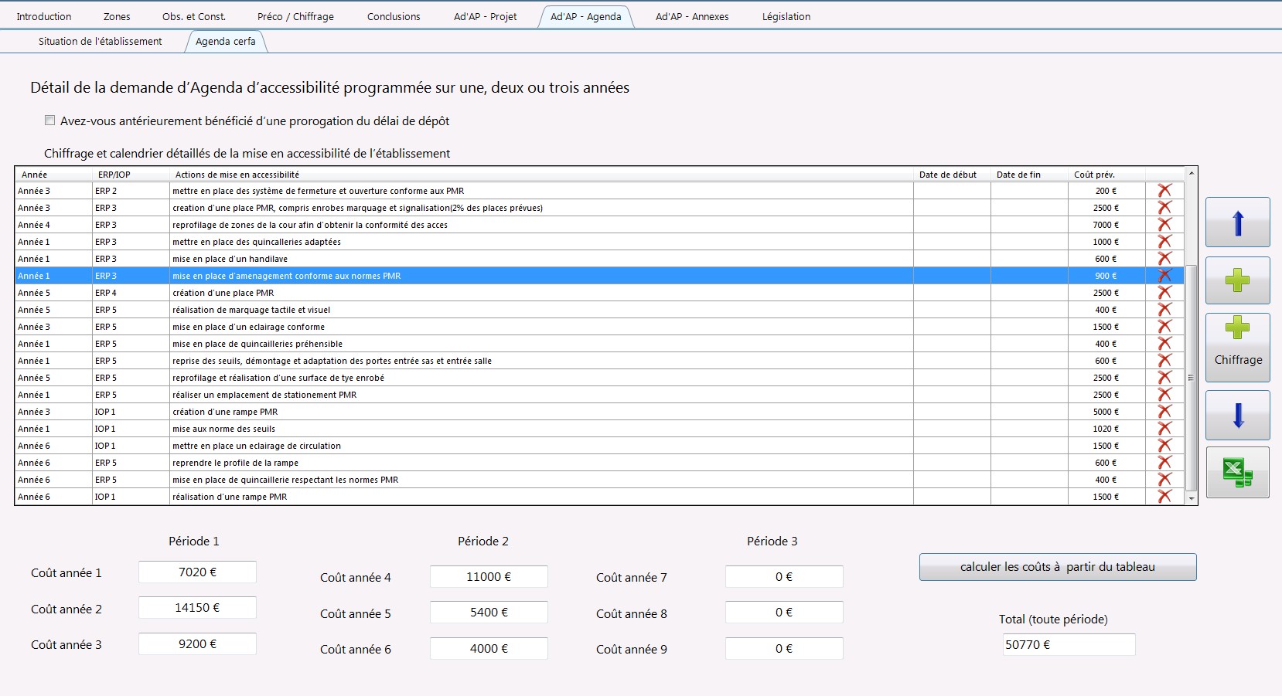Toggle the prorogation du délai de dépôt checkbox
This screenshot has height=696, width=1282.
click(x=50, y=121)
